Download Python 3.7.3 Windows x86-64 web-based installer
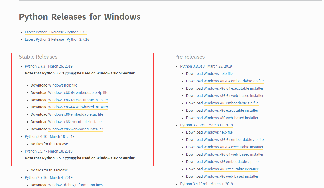Viewport: 324px width, 188px height. (78, 107)
